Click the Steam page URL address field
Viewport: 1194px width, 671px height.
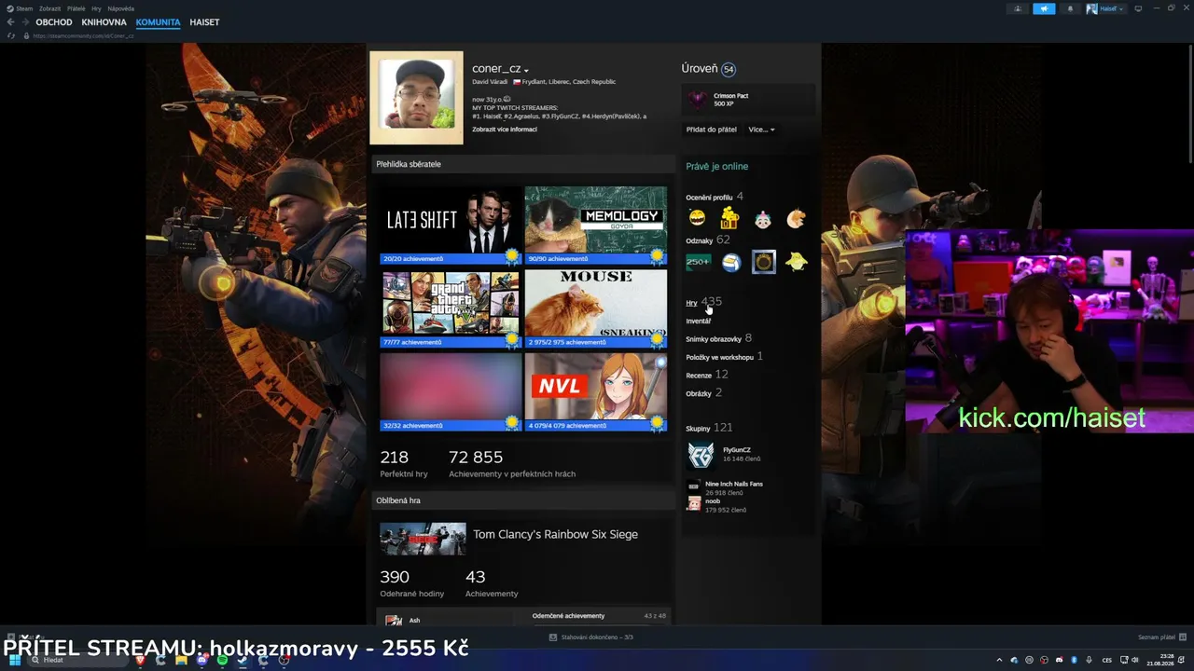(83, 35)
